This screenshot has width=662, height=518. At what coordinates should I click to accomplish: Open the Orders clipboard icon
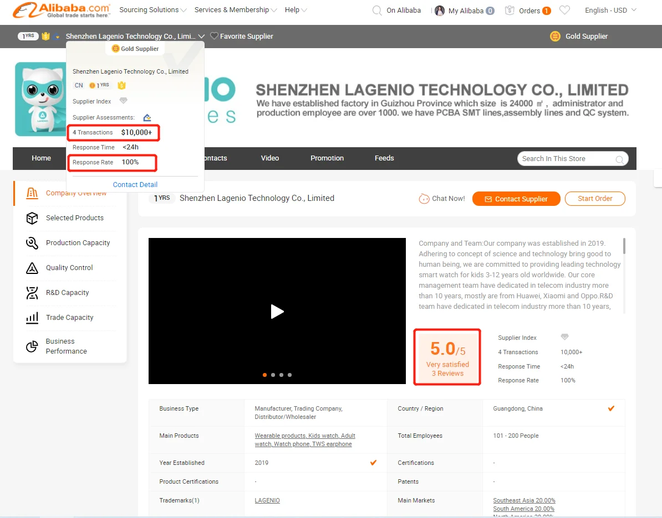point(510,10)
